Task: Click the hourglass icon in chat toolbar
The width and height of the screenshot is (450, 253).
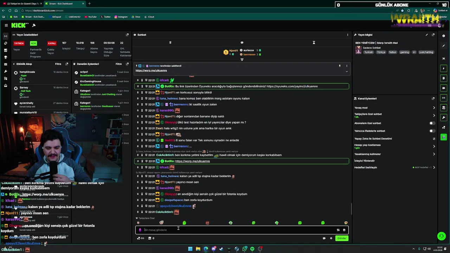Action: pyautogui.click(x=314, y=43)
